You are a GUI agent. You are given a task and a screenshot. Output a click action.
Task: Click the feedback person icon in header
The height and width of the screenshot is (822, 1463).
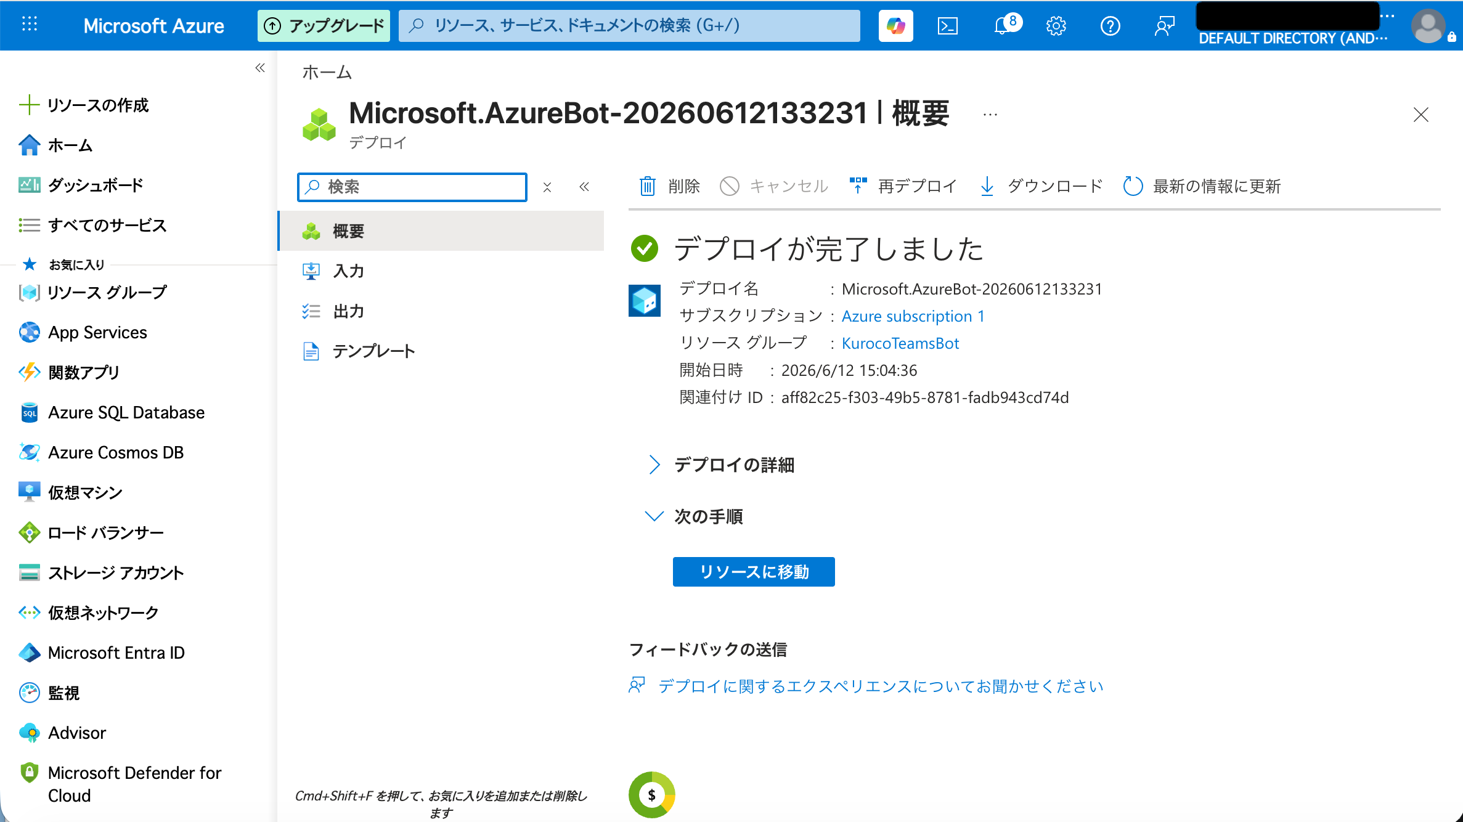pos(1164,26)
